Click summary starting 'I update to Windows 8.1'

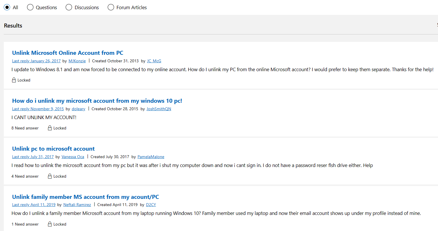point(222,69)
